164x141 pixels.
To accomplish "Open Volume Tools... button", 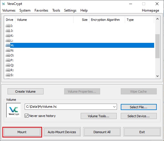I will [x=98, y=116].
